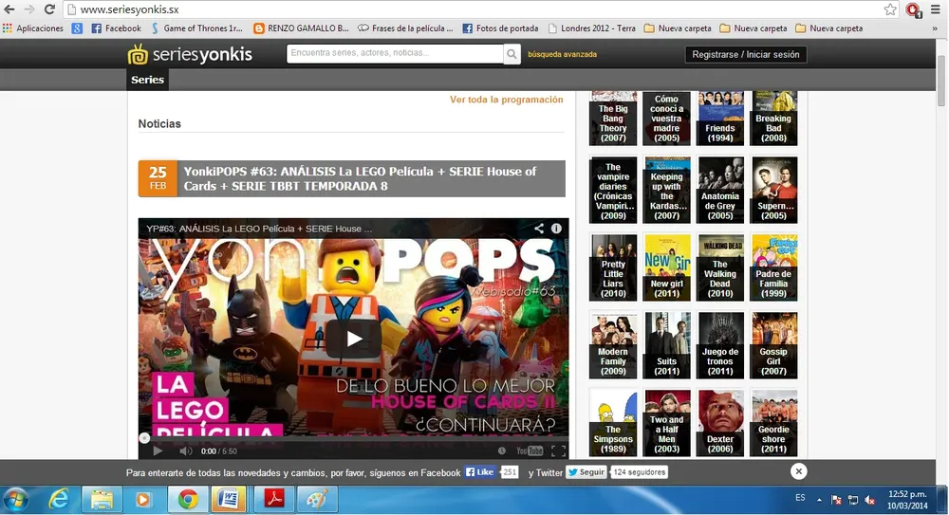The width and height of the screenshot is (949, 515).
Task: Click the YouTube logo in player
Action: (529, 451)
